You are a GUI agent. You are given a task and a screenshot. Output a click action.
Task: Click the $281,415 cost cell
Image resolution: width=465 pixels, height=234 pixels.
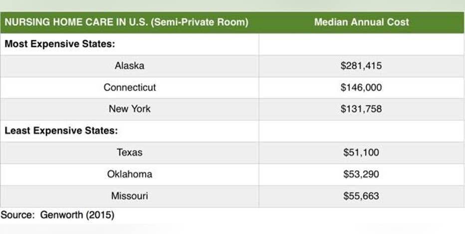(x=361, y=66)
